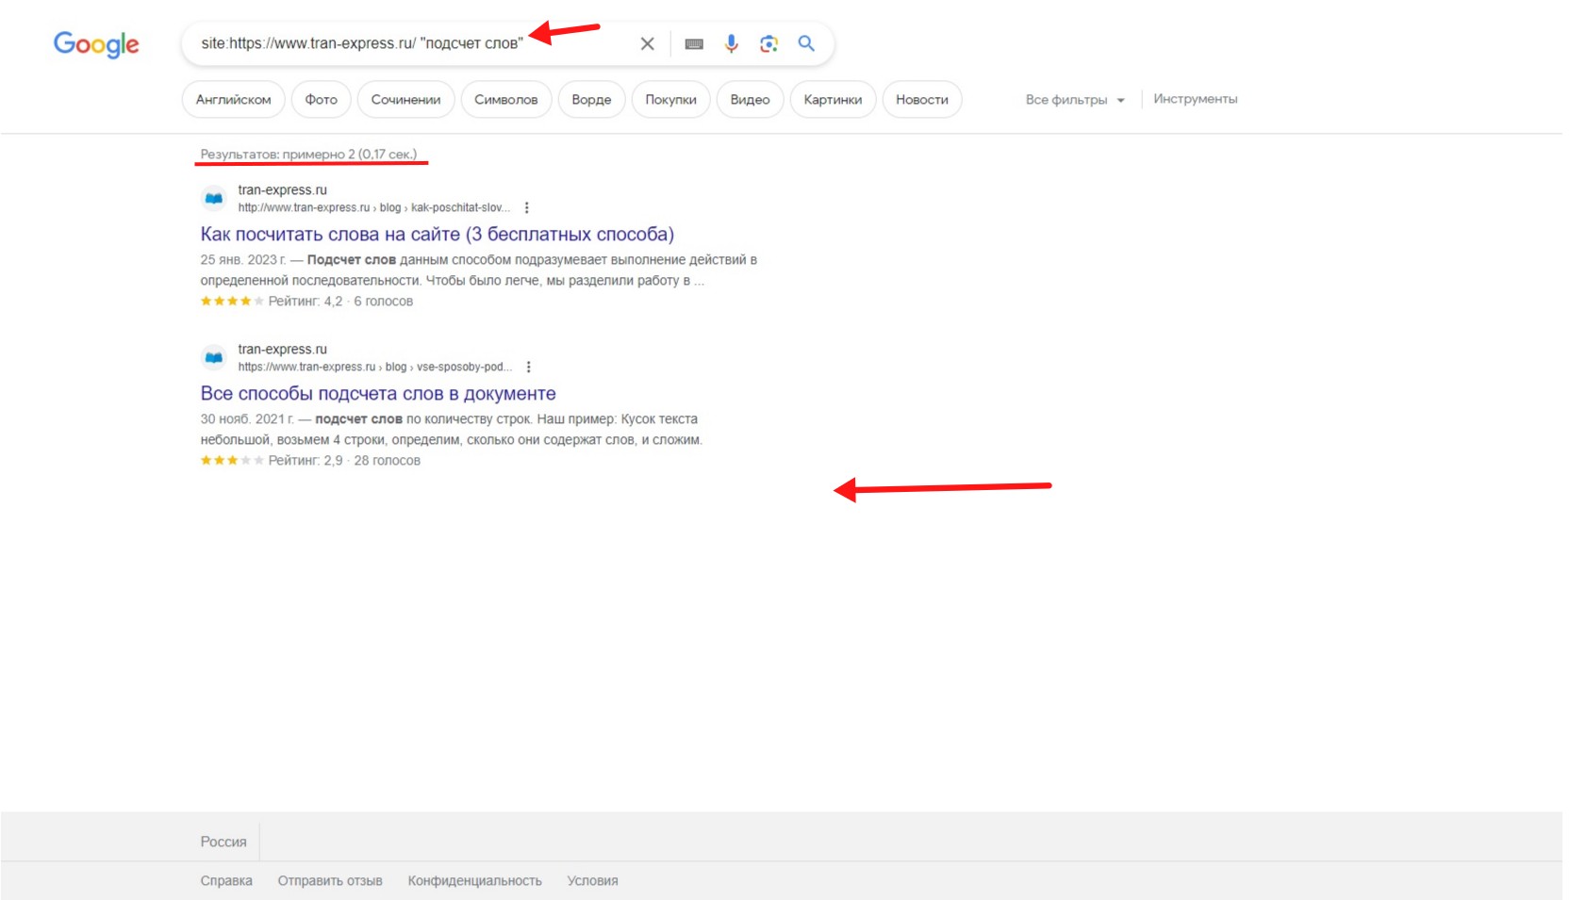Open result Как посчитать слова на сайте
The image size is (1570, 900).
[438, 234]
